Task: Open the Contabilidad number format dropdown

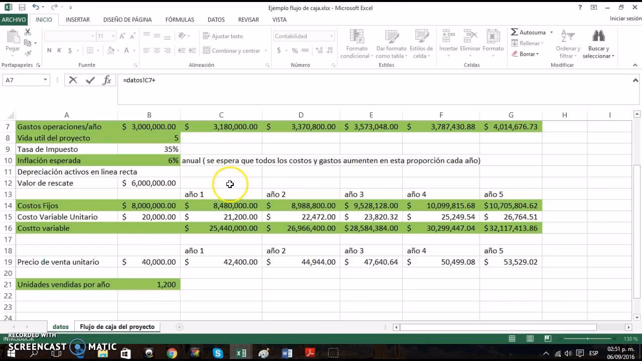Action: point(330,36)
